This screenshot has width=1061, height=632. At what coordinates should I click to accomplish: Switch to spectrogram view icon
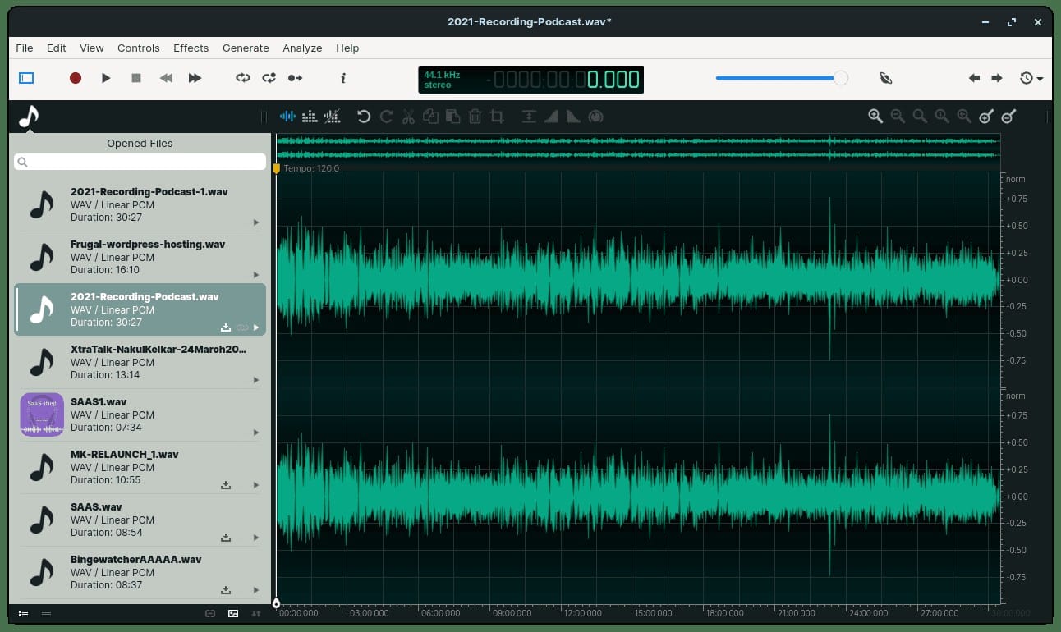pyautogui.click(x=310, y=117)
